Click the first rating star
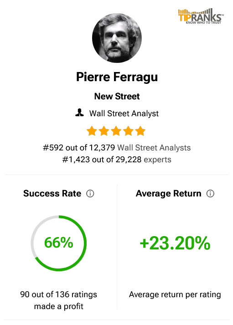233x325 pixels. click(x=92, y=131)
